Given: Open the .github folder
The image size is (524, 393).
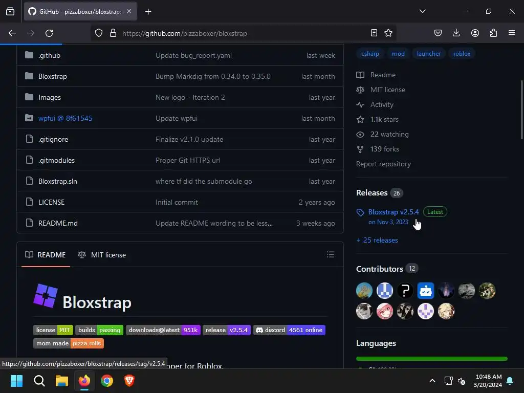Looking at the screenshot, I should point(50,55).
